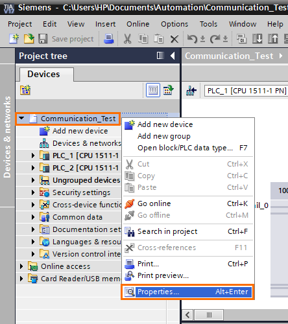The width and height of the screenshot is (288, 324).
Task: Click the Cut scissors toolbar icon
Action: coord(127,39)
